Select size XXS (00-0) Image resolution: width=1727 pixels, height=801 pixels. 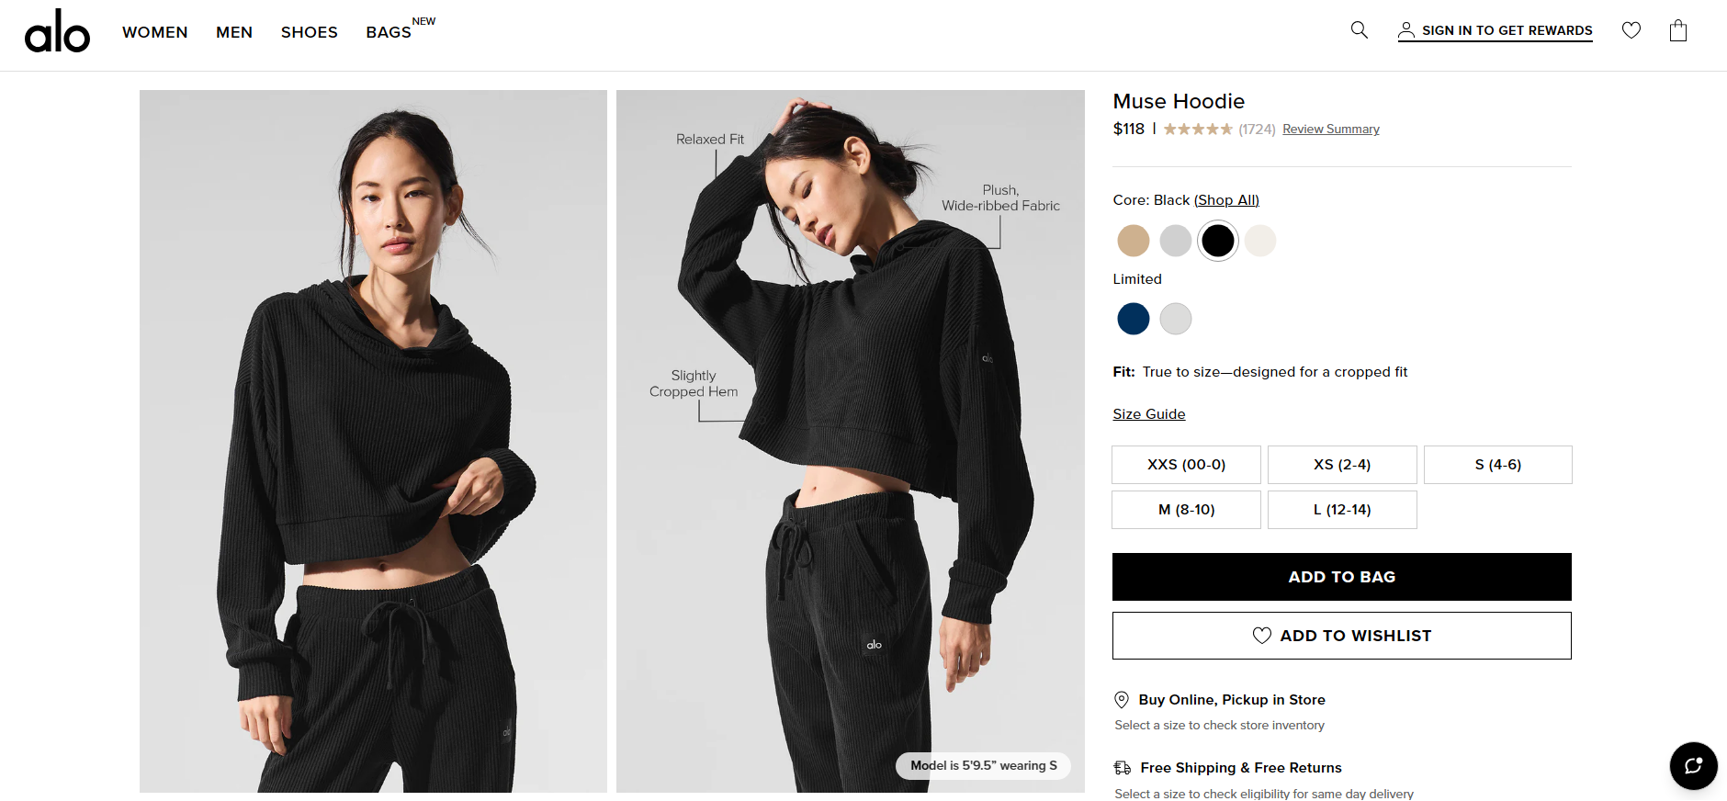coord(1186,465)
